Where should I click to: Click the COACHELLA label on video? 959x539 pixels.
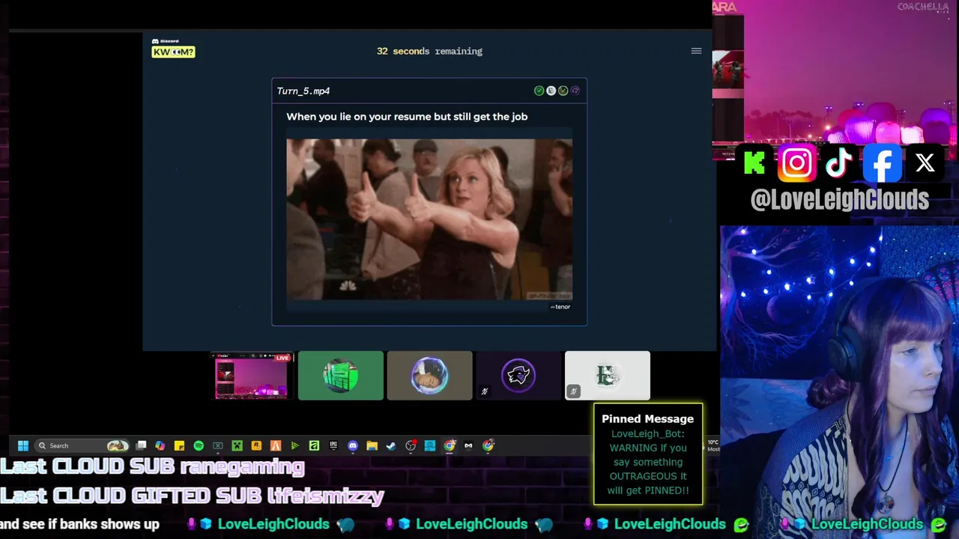pos(923,7)
